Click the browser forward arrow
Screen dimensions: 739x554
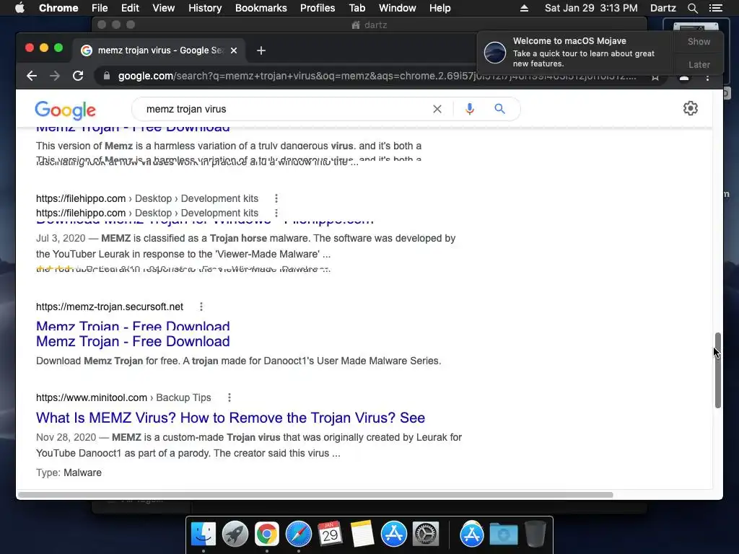click(x=55, y=76)
